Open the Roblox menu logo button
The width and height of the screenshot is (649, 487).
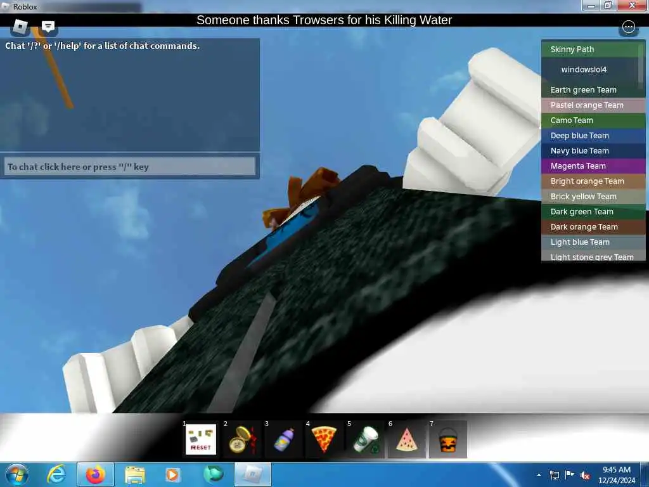click(20, 27)
